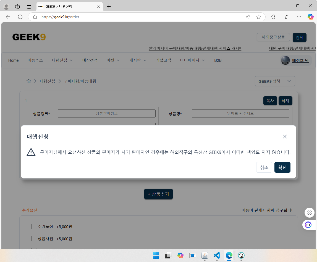
Task: Switch to Microsoft Edge on the taskbar
Action: 229,256
